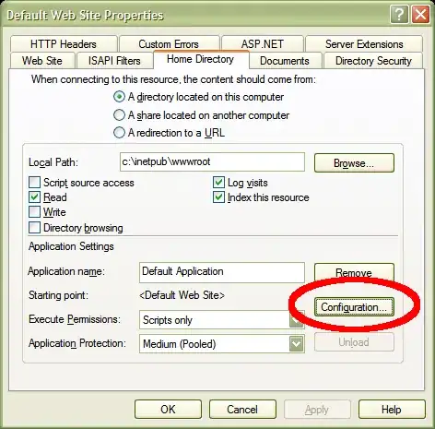Open the Execute Permissions dropdown
The width and height of the screenshot is (435, 429).
coord(222,320)
